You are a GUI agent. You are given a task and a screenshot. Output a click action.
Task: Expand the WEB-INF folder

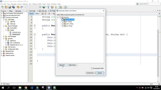tap(6, 22)
